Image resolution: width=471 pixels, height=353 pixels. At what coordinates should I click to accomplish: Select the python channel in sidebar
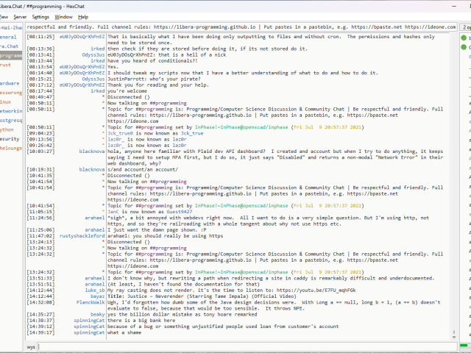pos(7,129)
